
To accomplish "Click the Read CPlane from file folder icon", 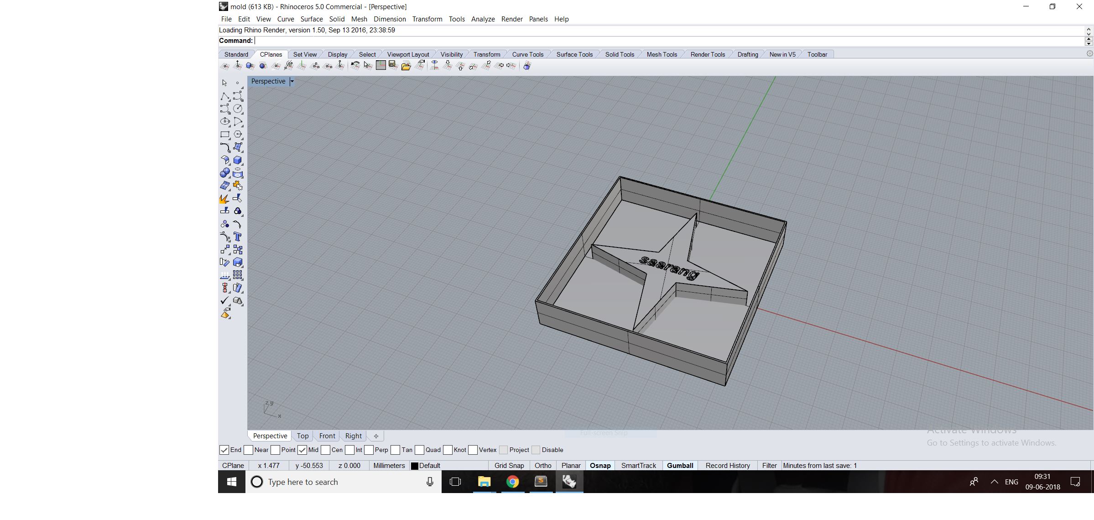I will [406, 66].
